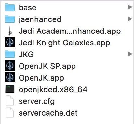Expand the jaenhanced folder arrow

pyautogui.click(x=130, y=19)
